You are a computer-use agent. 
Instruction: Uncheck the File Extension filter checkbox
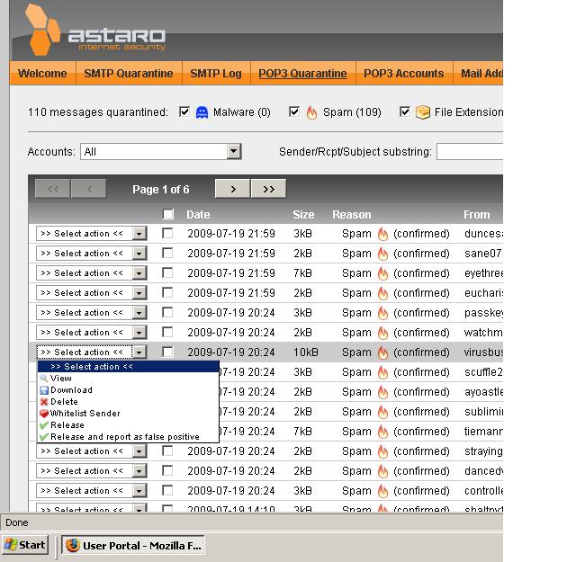pos(404,112)
